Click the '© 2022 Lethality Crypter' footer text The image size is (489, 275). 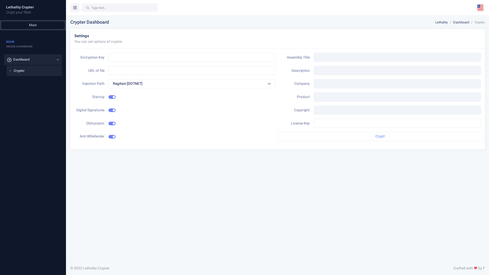[90, 268]
